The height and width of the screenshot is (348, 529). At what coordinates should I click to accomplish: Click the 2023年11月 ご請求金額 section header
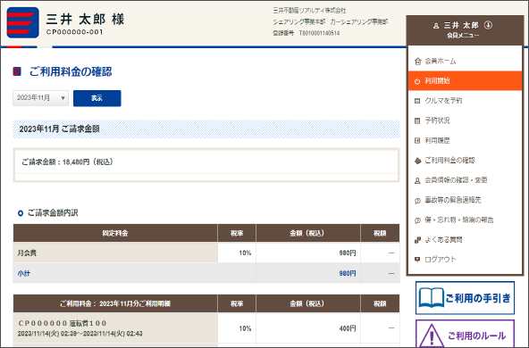[x=206, y=129]
